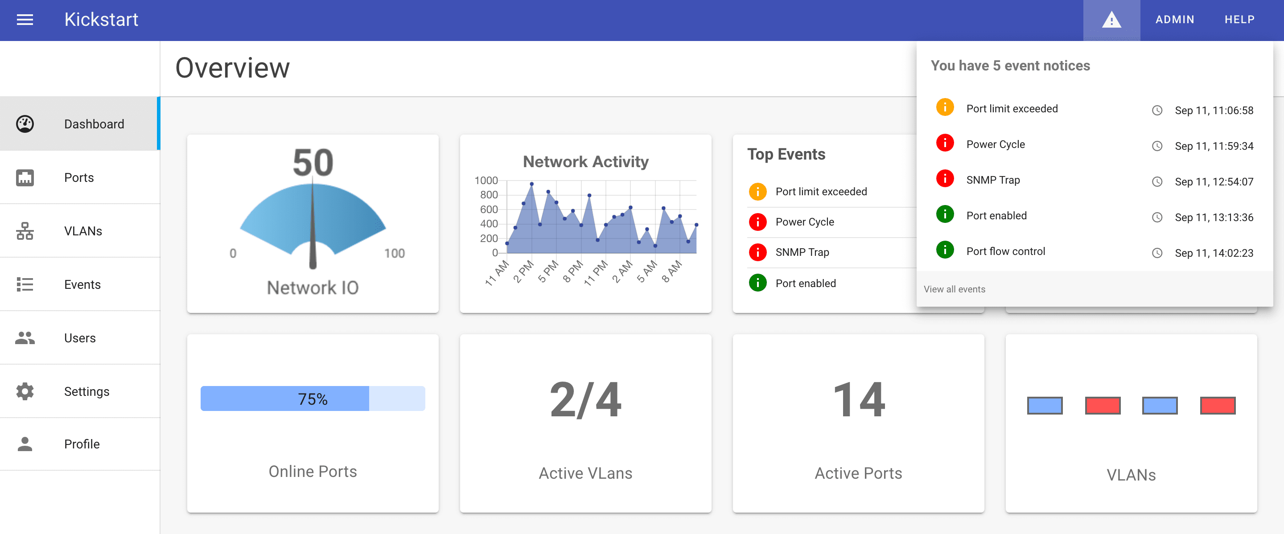Click the Profile person icon in sidebar
The height and width of the screenshot is (534, 1284).
[25, 444]
